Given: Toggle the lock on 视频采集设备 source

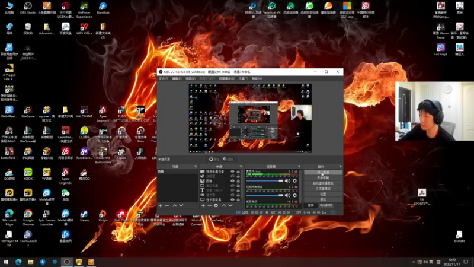Looking at the screenshot, I should (238, 171).
